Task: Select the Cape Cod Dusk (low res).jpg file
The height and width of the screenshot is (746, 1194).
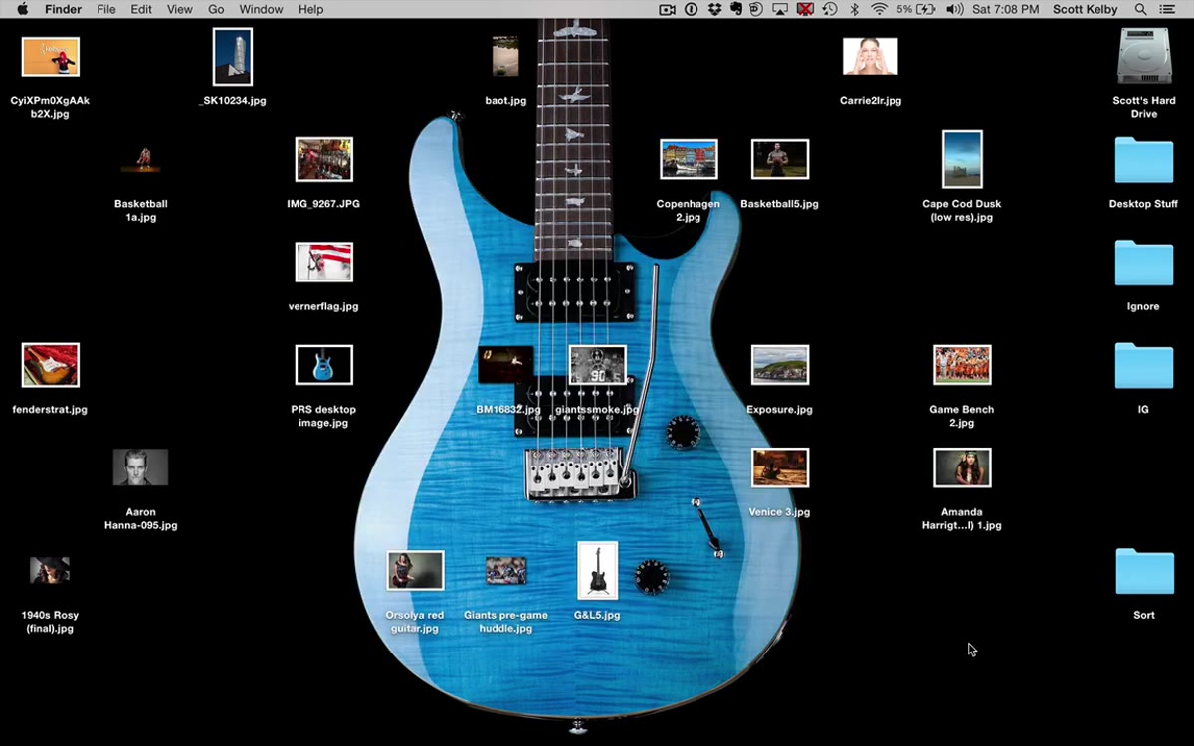Action: [x=962, y=159]
